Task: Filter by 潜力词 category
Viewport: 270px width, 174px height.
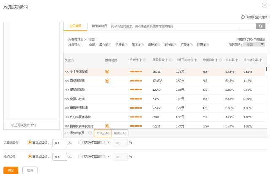Action: point(103,45)
